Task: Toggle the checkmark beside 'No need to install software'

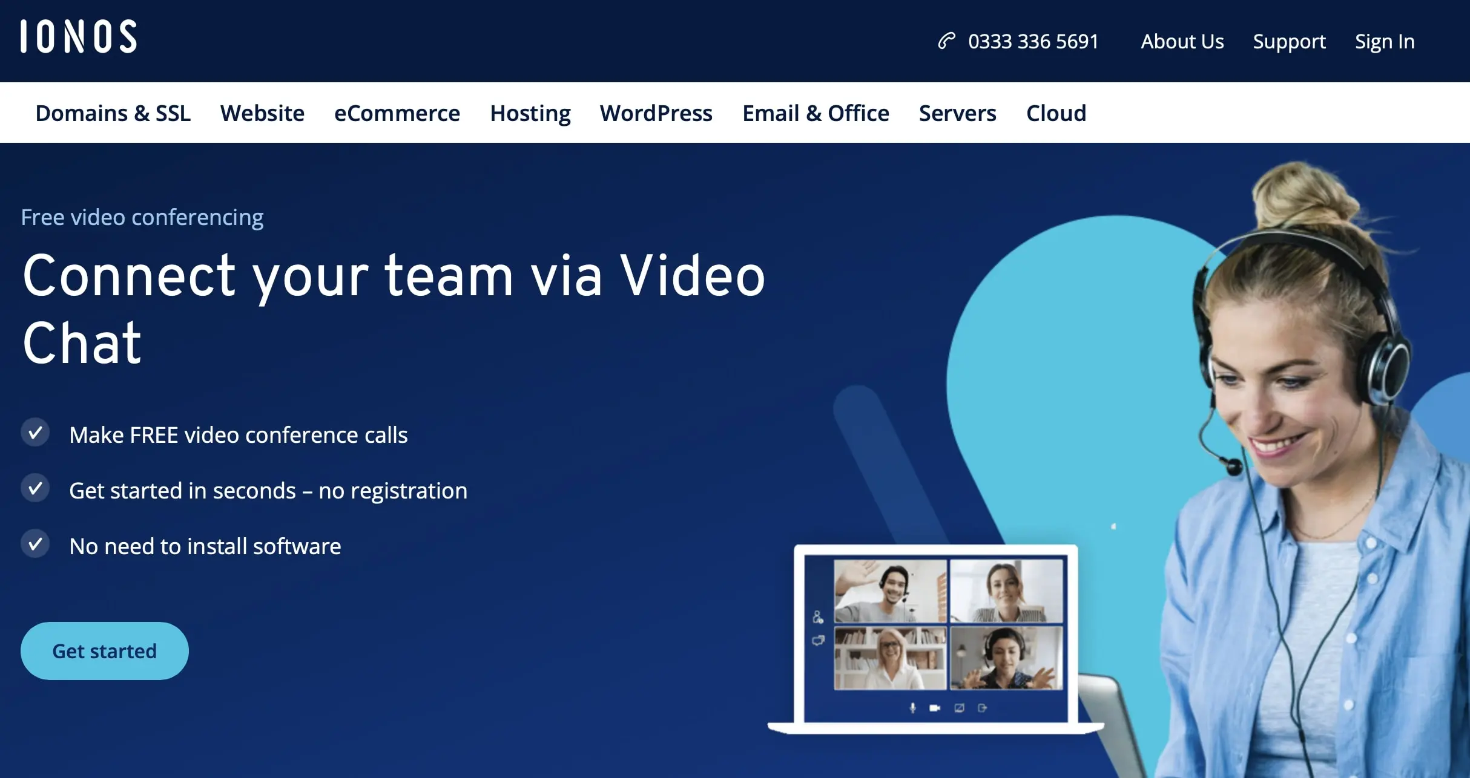Action: [36, 543]
